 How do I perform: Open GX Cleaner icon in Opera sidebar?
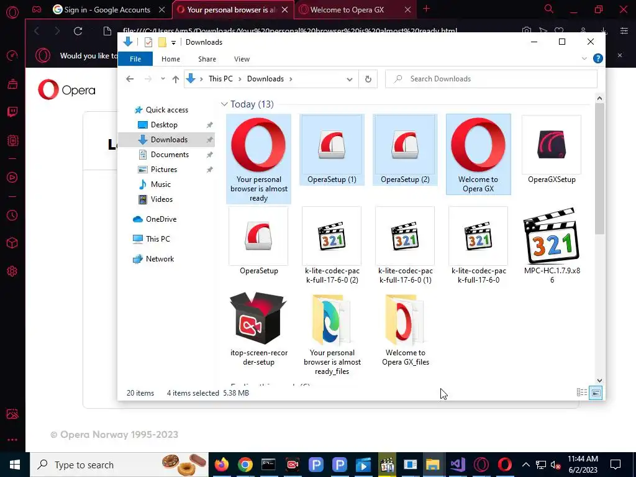click(12, 84)
